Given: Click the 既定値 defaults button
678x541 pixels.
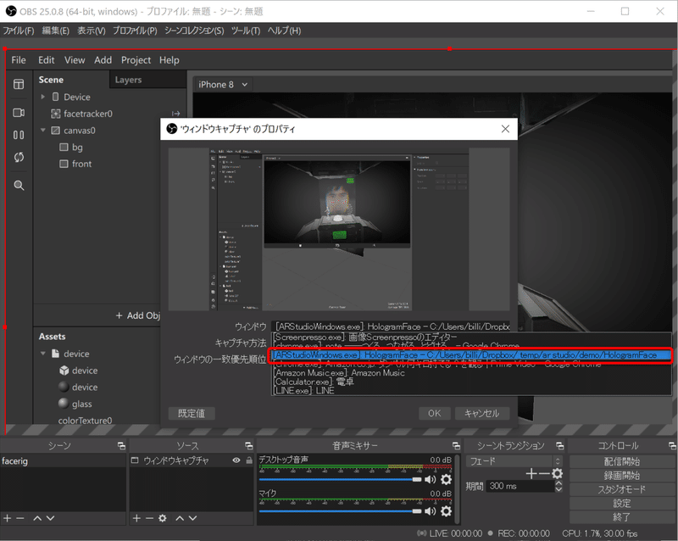Looking at the screenshot, I should (x=192, y=413).
